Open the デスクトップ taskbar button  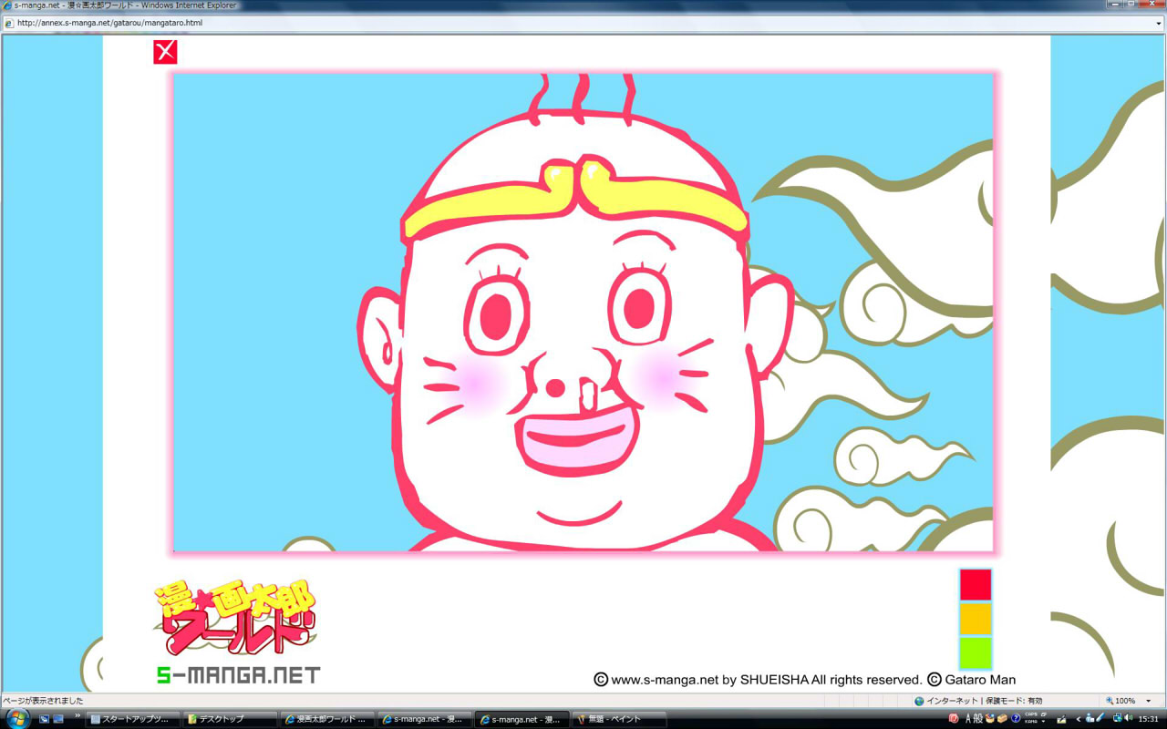[230, 719]
